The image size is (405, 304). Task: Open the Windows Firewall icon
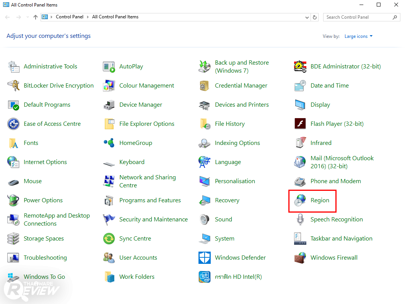(x=300, y=258)
